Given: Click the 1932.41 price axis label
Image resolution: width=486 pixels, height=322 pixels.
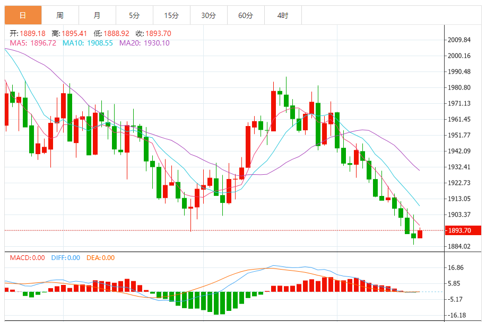Looking at the screenshot, I should point(459,167).
